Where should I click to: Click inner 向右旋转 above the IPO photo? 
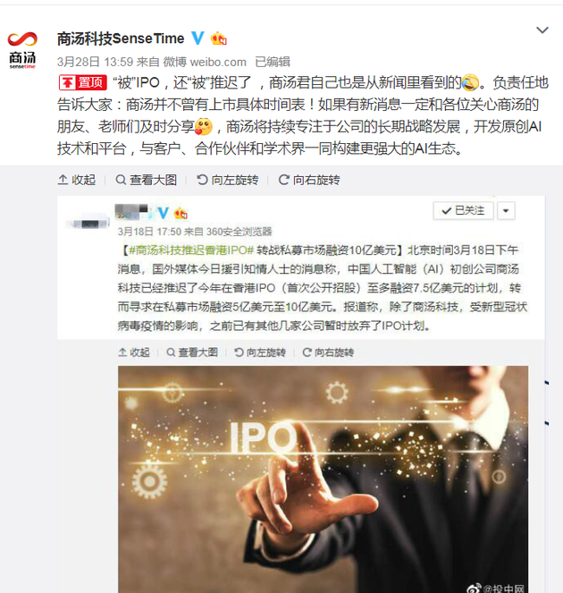(x=328, y=352)
